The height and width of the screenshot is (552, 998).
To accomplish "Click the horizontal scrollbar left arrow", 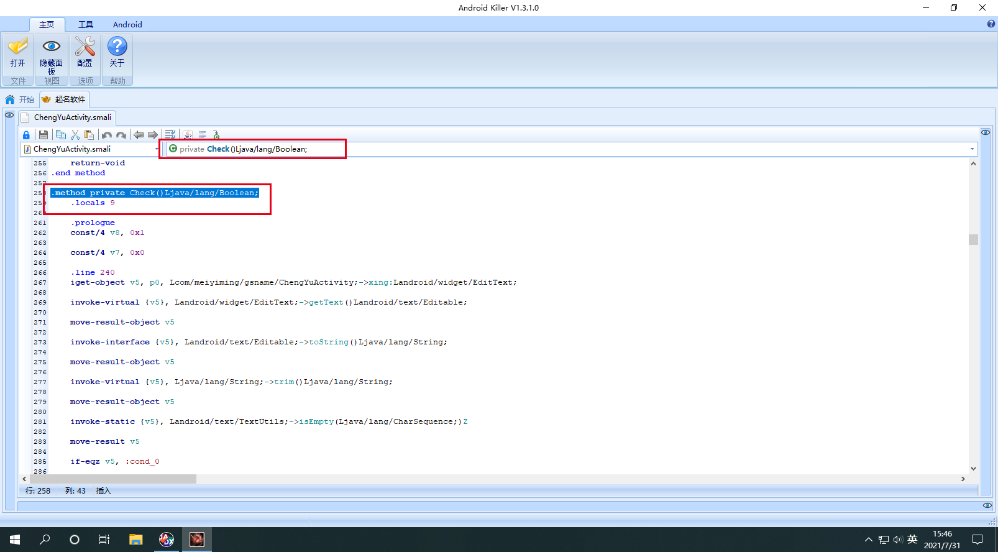I will tap(24, 479).
